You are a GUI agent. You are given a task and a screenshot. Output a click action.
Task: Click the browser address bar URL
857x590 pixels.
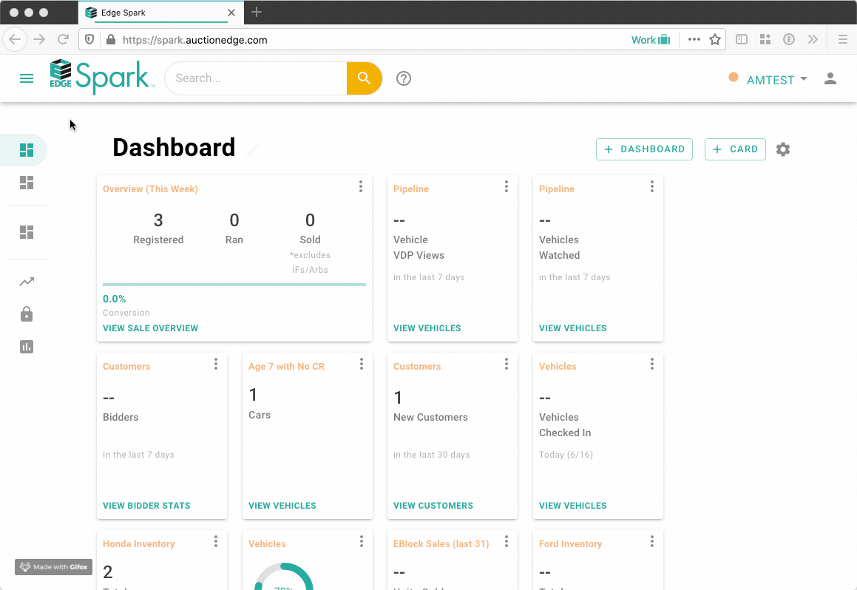pyautogui.click(x=194, y=40)
